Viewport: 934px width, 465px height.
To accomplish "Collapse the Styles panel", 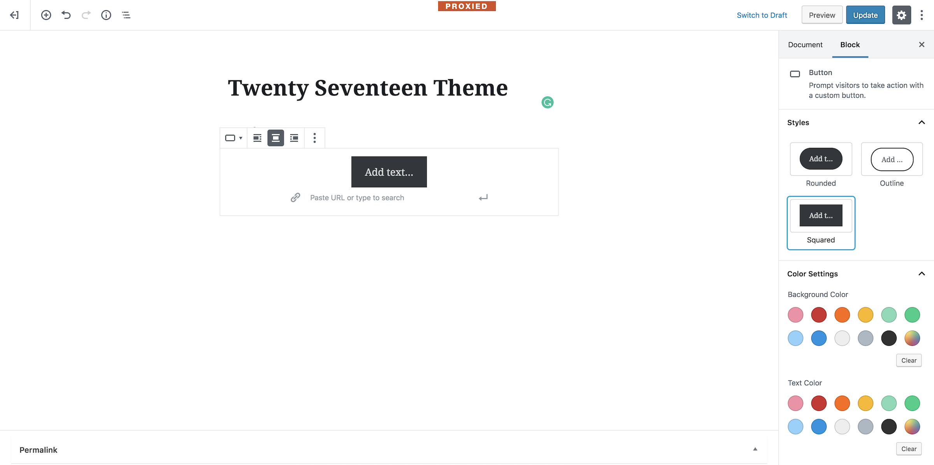I will (922, 122).
